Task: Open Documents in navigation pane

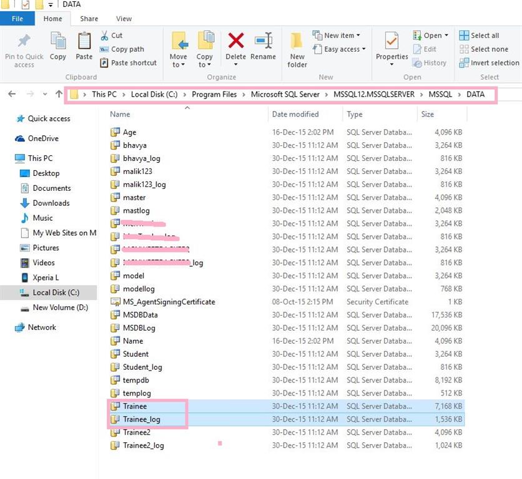Action: pyautogui.click(x=46, y=188)
